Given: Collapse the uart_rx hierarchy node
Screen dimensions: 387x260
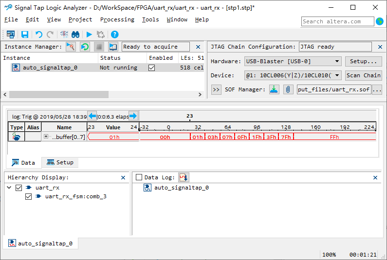Looking at the screenshot, I should tap(9, 188).
